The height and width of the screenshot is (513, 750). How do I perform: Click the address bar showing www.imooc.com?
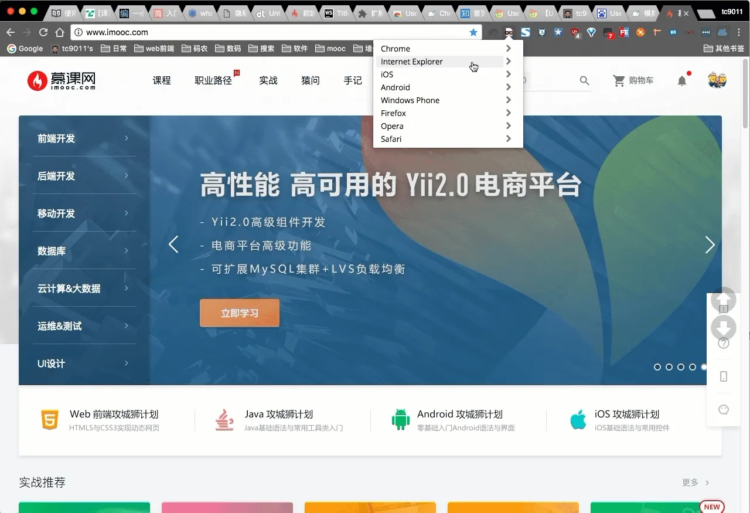point(264,32)
